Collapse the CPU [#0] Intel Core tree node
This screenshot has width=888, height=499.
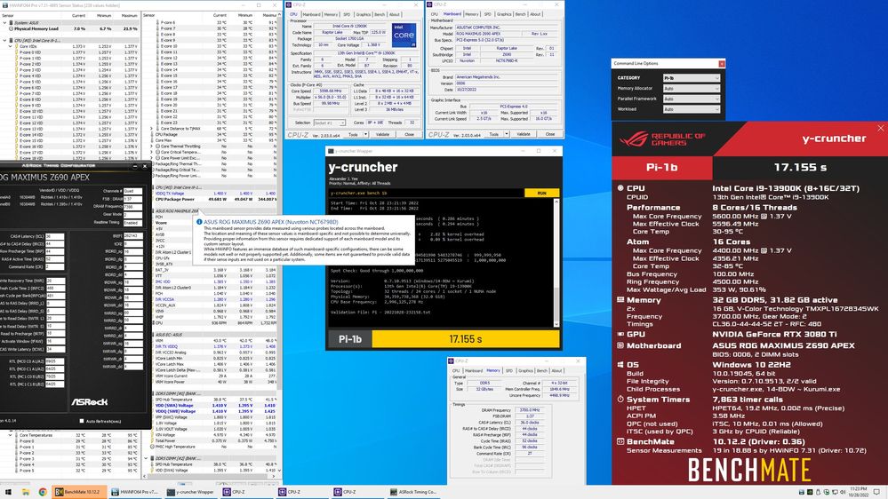(4, 40)
